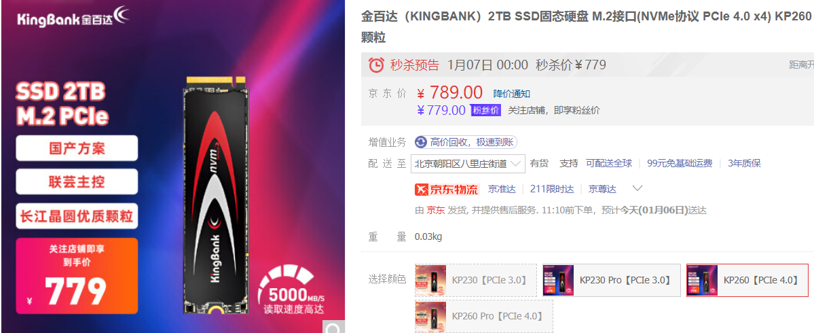Select KP260 Pro【PCIe 4.0】 option
Viewport: 814px width, 333px height.
point(484,317)
